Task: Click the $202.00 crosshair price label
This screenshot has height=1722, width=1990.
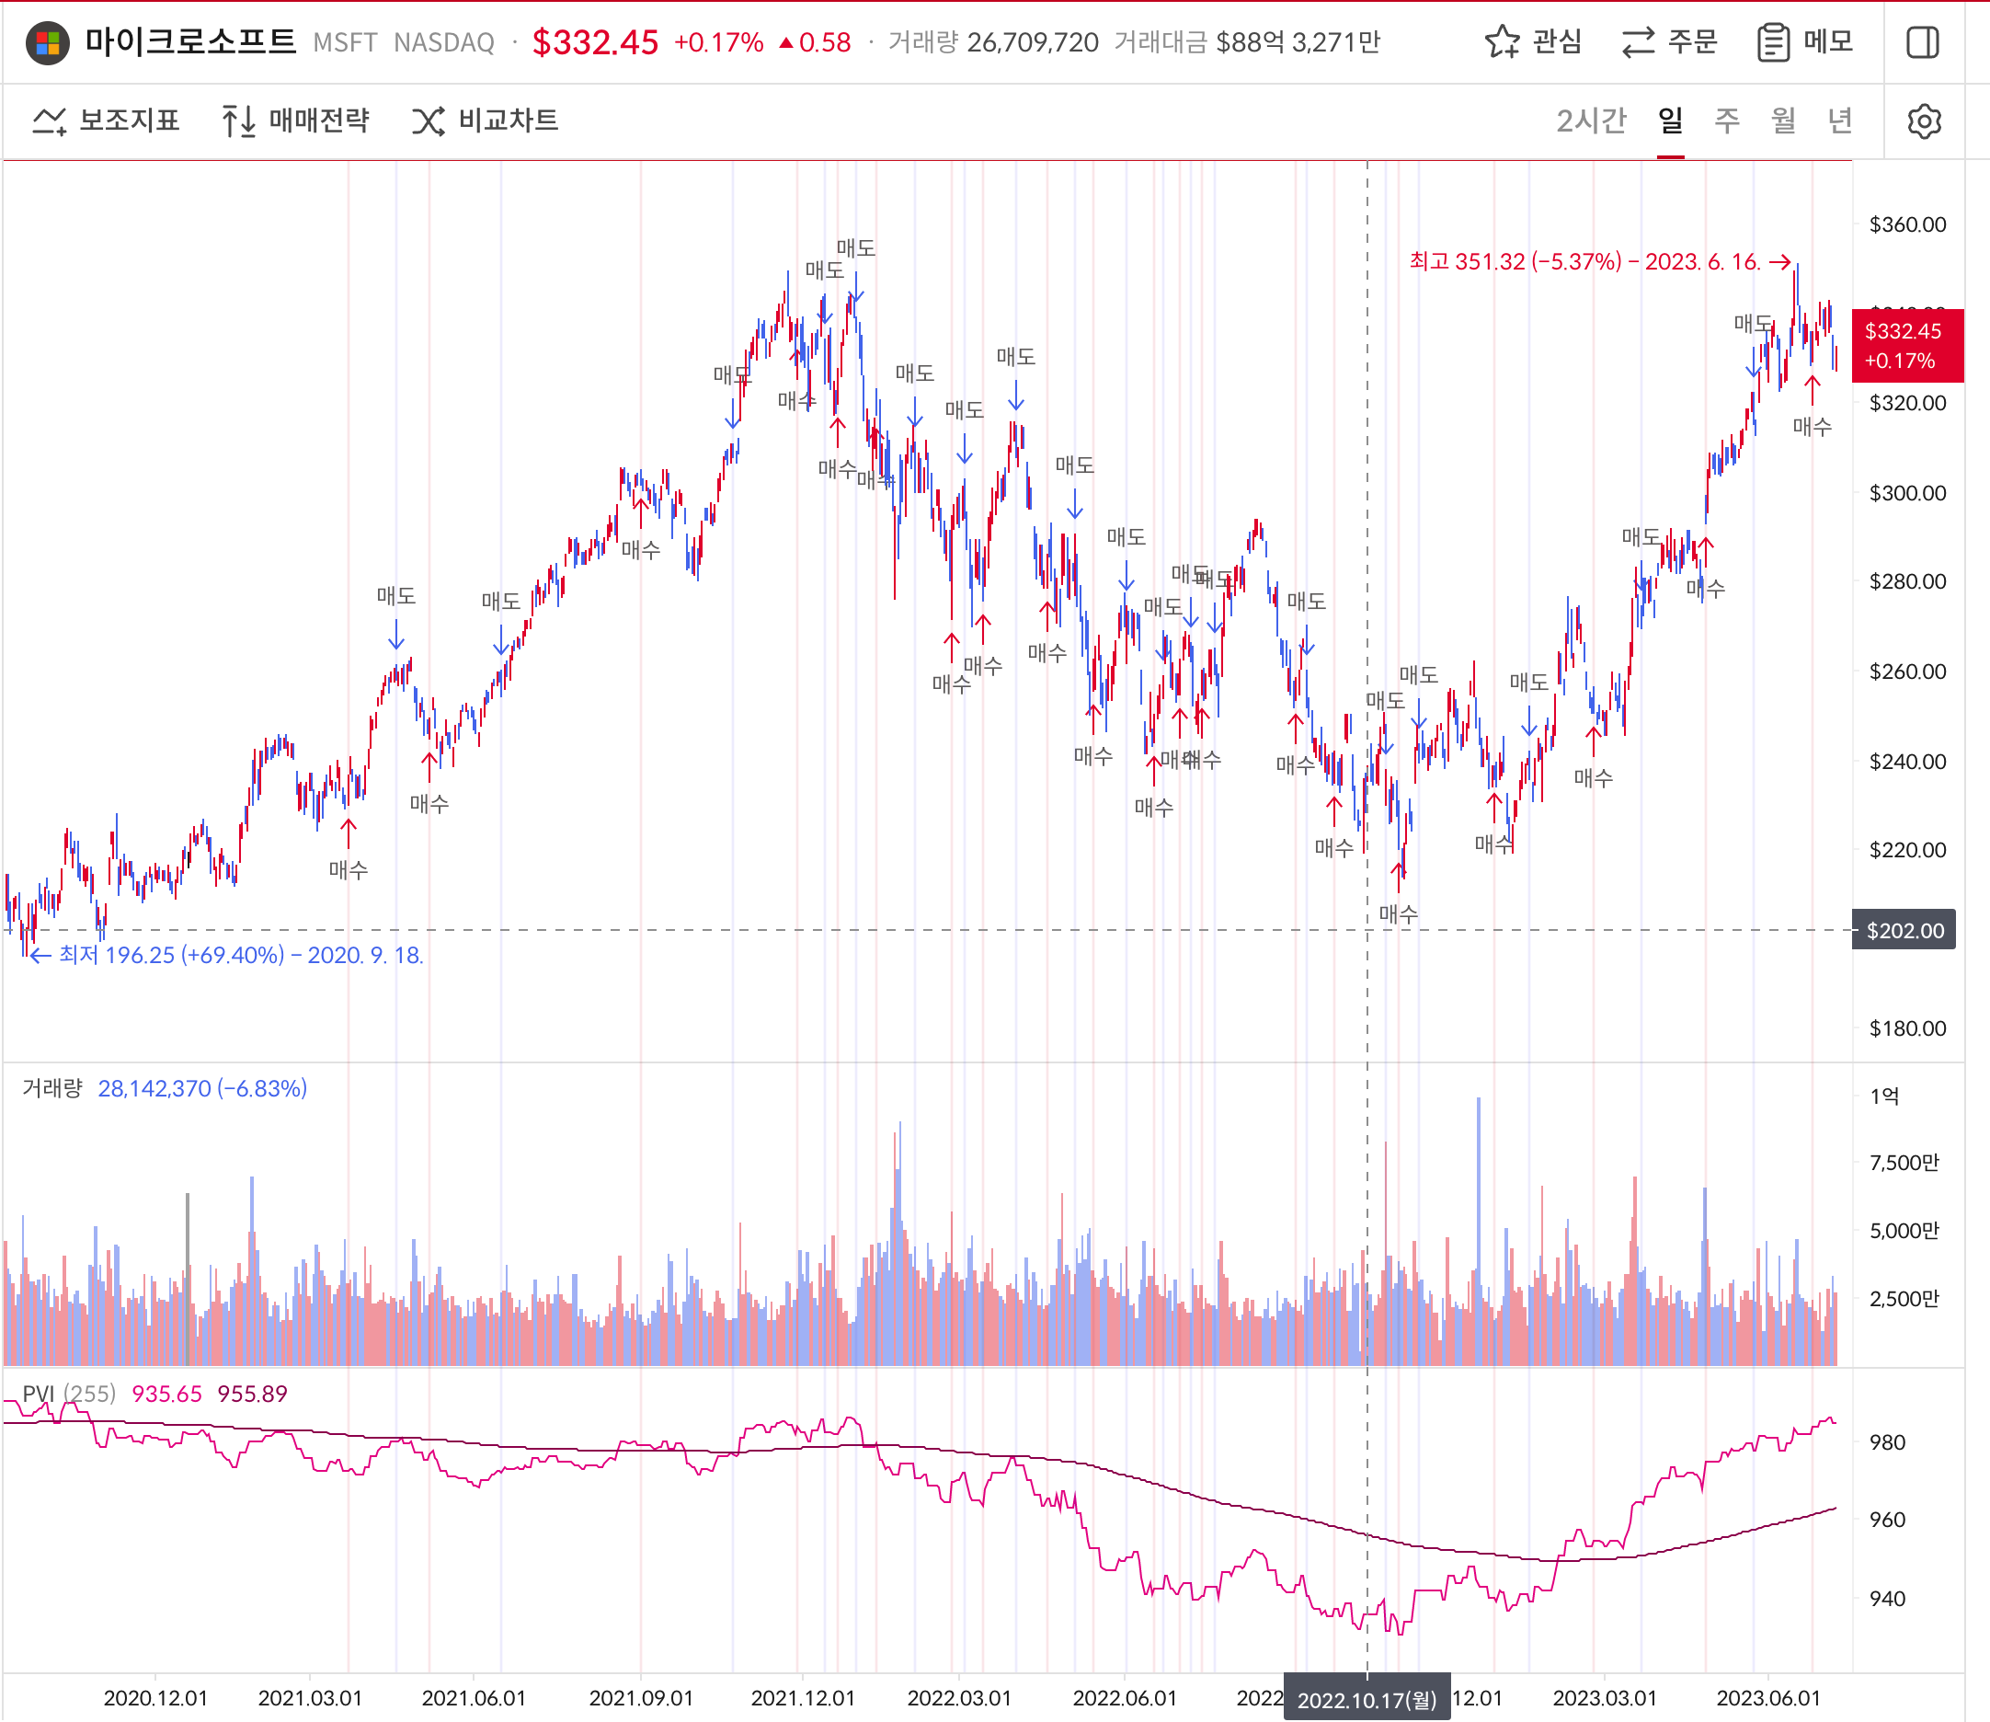Action: tap(1904, 930)
